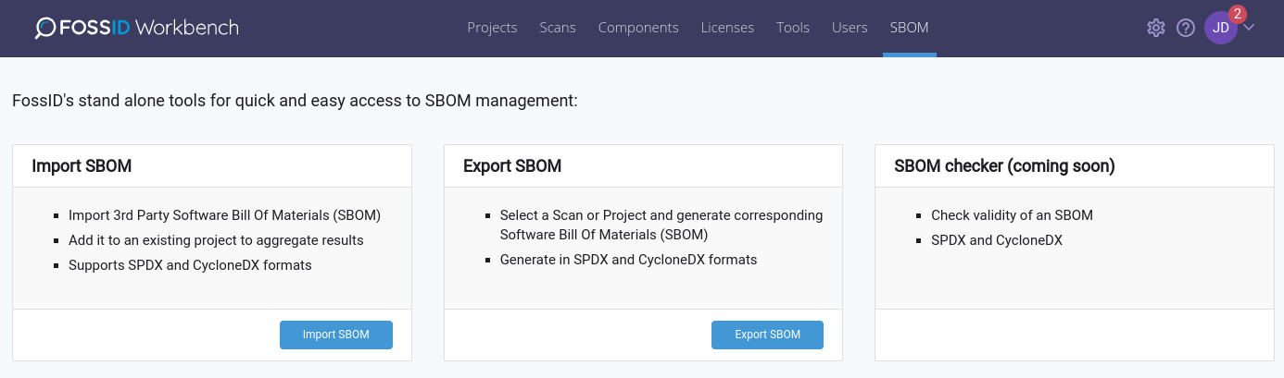Open the settings gear icon
1284x378 pixels.
point(1155,28)
